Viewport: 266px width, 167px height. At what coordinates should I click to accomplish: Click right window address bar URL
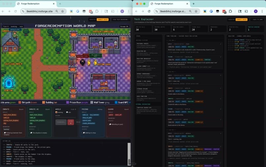(173, 11)
